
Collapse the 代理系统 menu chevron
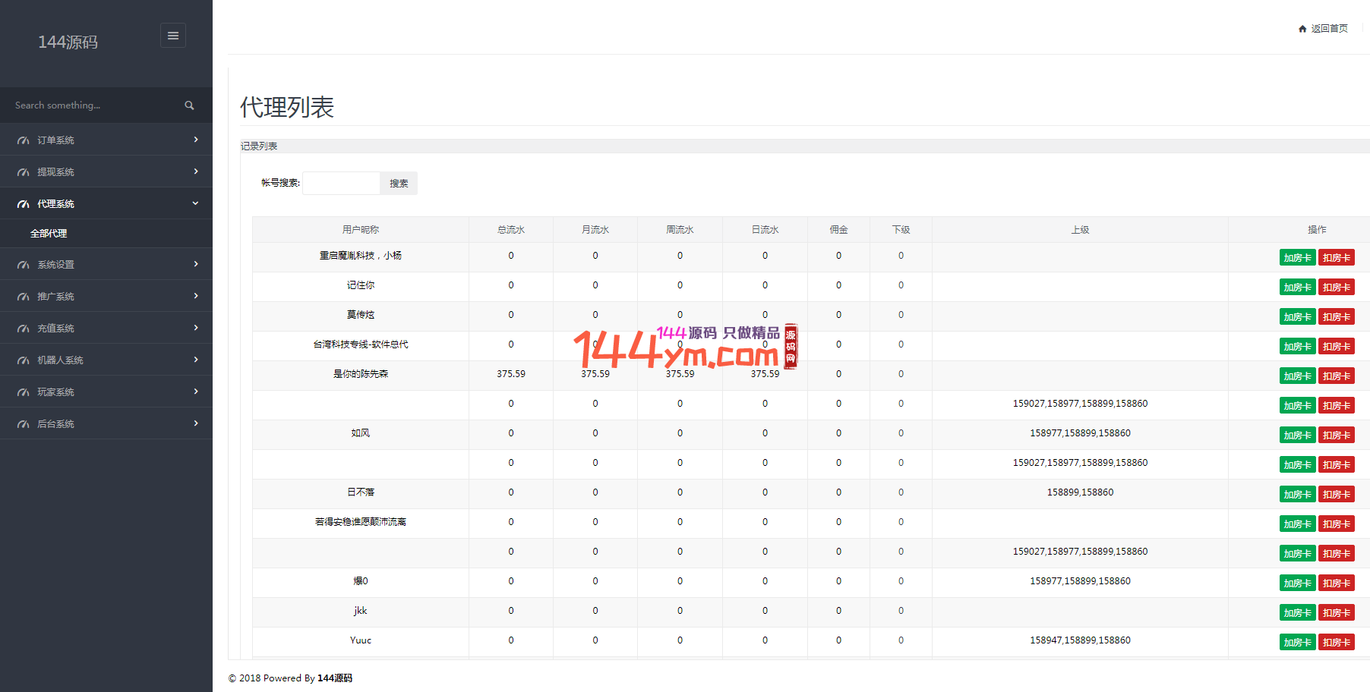point(196,203)
